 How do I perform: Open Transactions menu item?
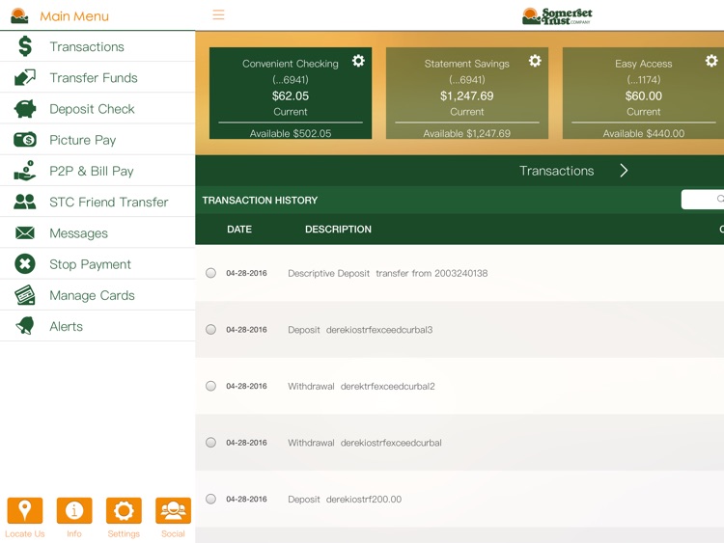point(97,46)
